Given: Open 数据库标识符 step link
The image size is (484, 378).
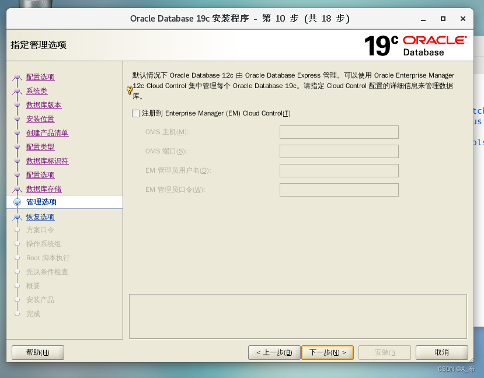Looking at the screenshot, I should click(47, 161).
